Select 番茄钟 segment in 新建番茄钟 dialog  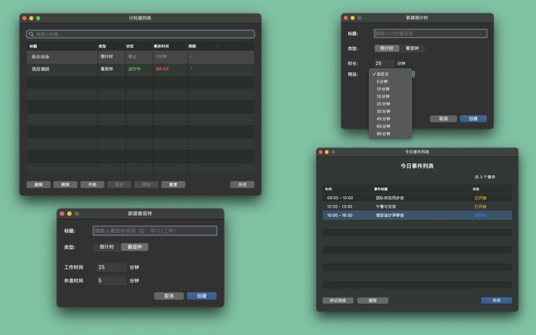[135, 247]
